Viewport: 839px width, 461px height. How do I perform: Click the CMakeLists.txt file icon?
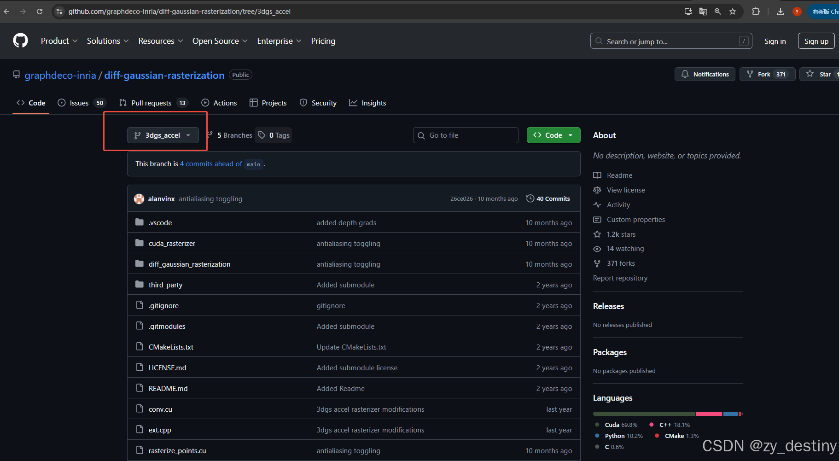140,347
